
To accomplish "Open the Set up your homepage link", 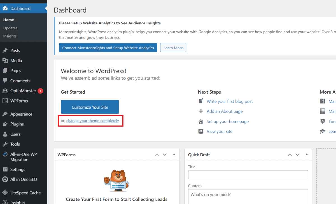I will pos(228,121).
